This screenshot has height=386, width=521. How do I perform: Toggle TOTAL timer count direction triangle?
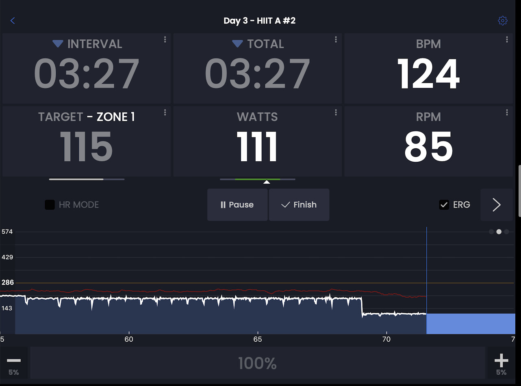pos(237,44)
